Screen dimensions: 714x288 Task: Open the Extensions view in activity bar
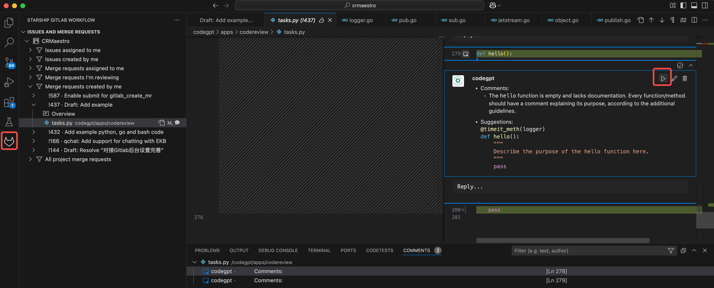tap(9, 102)
